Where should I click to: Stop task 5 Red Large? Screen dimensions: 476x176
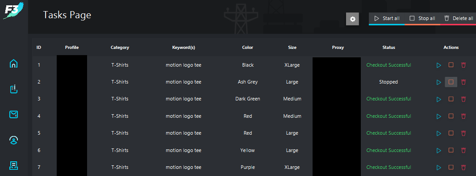pos(451,133)
